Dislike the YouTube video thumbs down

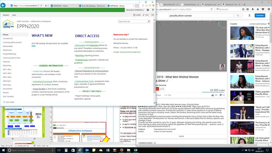tap(221, 95)
